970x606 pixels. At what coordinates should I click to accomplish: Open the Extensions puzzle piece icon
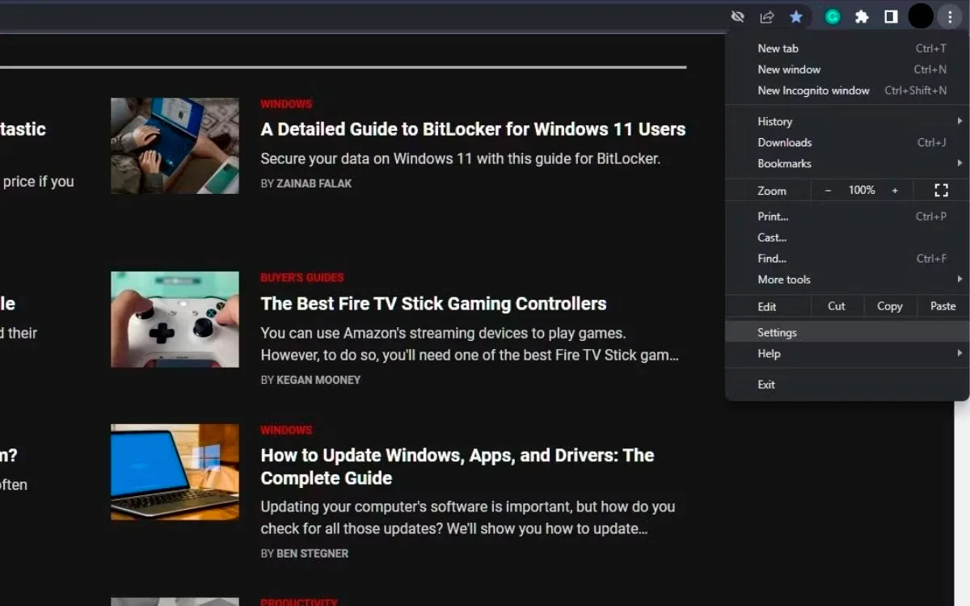[862, 16]
